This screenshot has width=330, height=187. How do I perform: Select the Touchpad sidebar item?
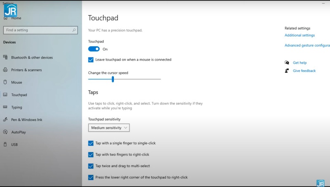tap(19, 95)
